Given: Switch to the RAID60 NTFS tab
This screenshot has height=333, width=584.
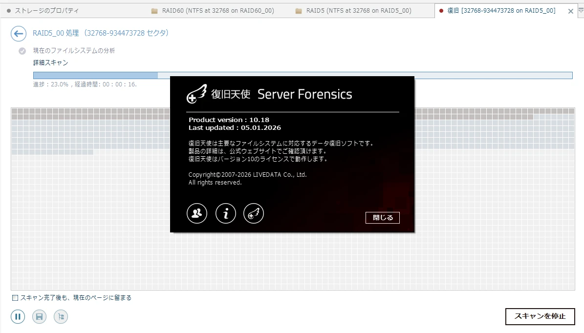Looking at the screenshot, I should point(213,11).
